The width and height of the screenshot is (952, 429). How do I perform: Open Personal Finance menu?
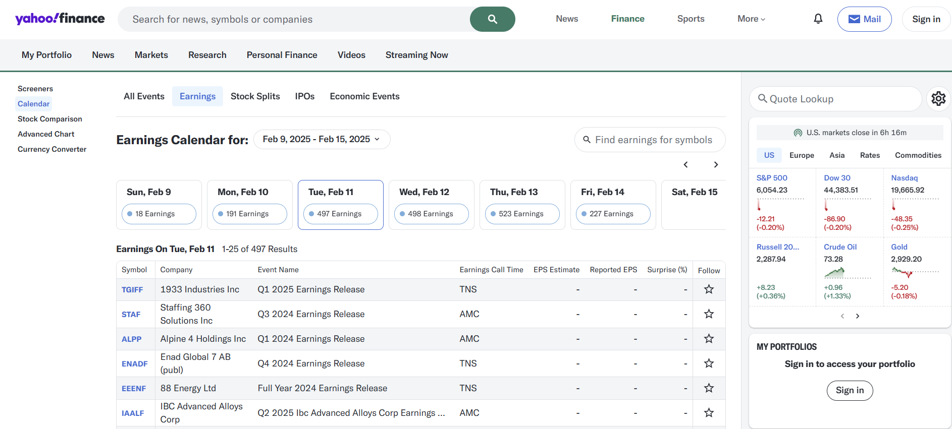pos(282,55)
